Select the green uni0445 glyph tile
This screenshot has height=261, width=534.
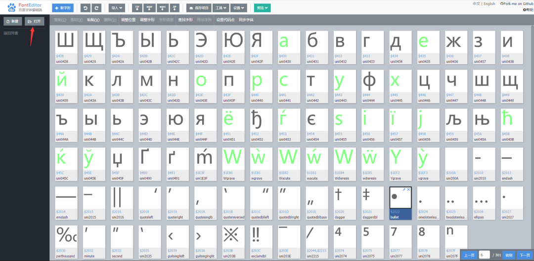point(400,86)
